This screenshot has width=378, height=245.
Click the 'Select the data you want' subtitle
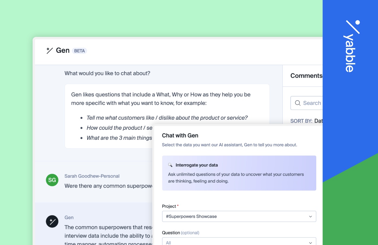tap(229, 145)
